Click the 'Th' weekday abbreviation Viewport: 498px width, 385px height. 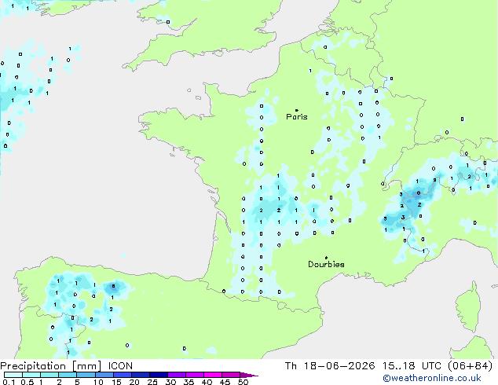pyautogui.click(x=291, y=366)
